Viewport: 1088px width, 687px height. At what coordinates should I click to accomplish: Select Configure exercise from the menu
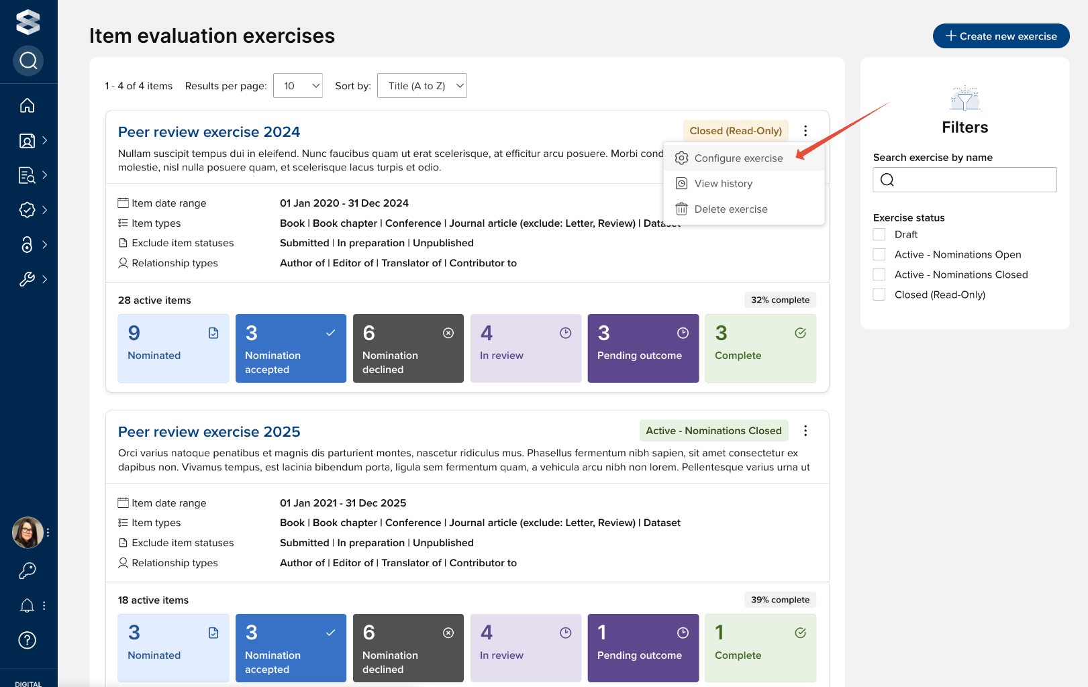pos(738,158)
